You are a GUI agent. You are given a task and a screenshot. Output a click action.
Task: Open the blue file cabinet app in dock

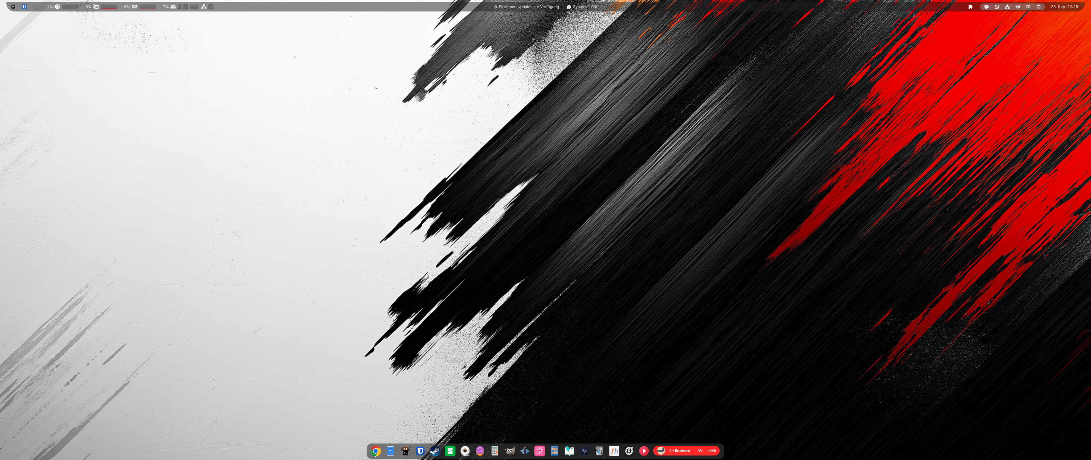pyautogui.click(x=390, y=451)
